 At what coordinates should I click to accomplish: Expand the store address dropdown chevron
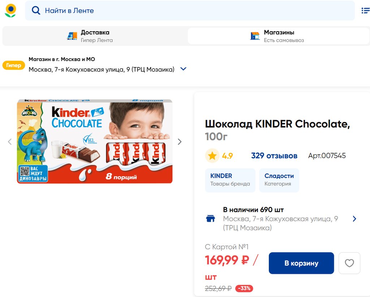click(x=183, y=69)
